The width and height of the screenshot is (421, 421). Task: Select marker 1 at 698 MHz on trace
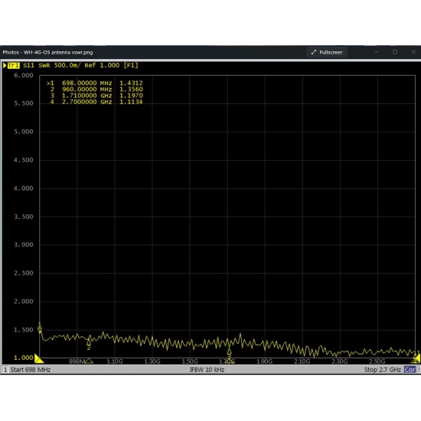40,330
